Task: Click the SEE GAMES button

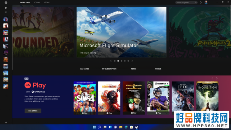Action: [x=33, y=111]
